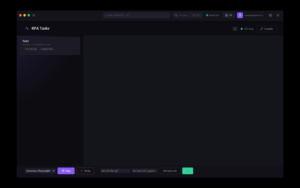Click the compiled tag on Test2
This screenshot has width=300, height=188.
46,49
